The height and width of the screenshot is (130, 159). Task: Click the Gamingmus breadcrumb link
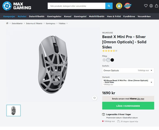click(50, 23)
